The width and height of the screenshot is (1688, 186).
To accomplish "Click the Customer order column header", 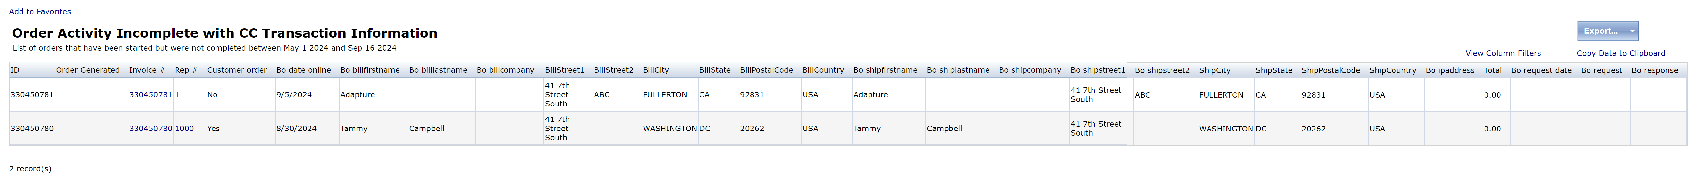I will click(x=237, y=70).
